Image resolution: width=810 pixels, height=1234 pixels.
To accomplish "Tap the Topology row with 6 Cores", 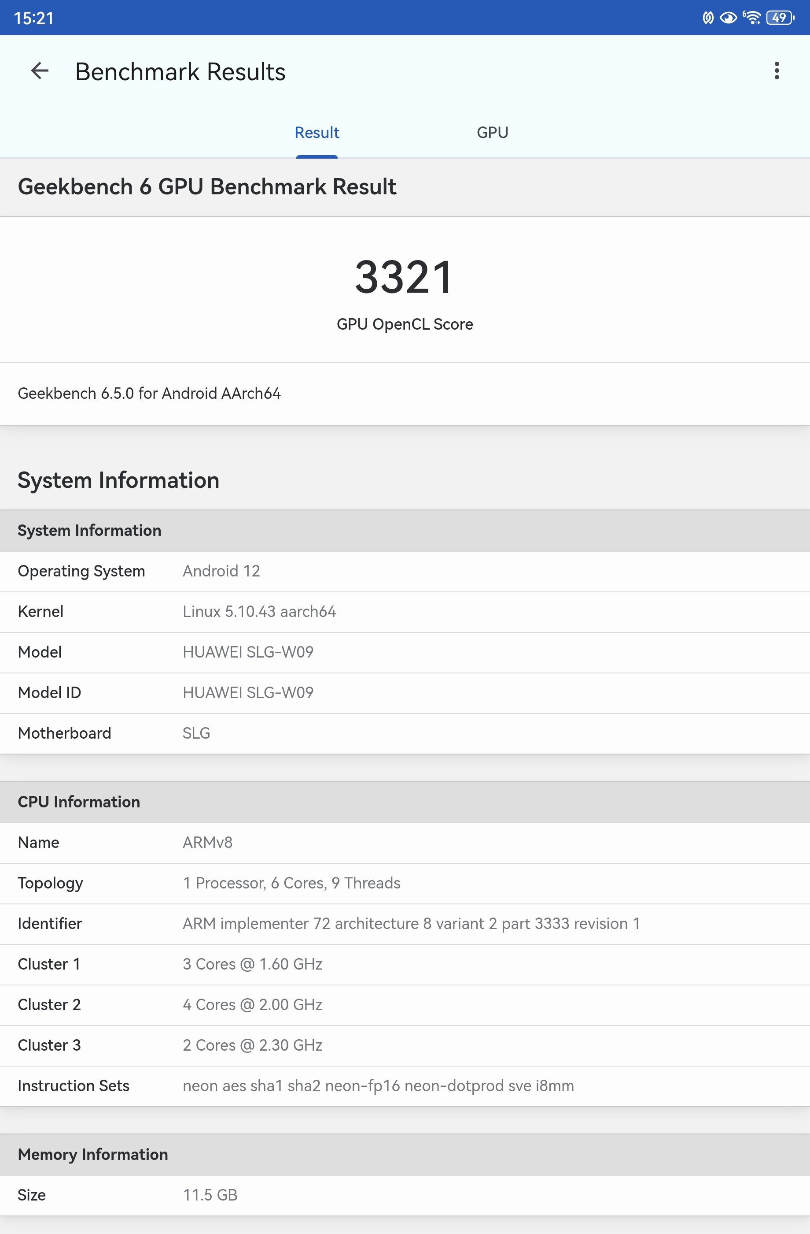I will pos(405,883).
